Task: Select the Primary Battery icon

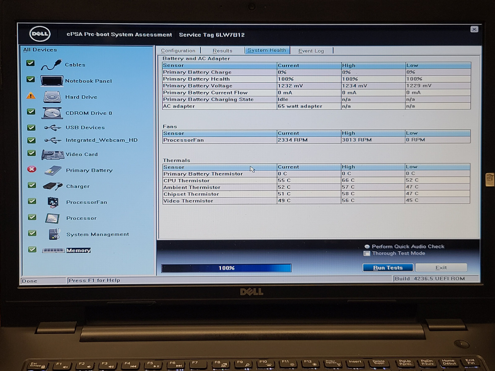Action: [x=53, y=170]
